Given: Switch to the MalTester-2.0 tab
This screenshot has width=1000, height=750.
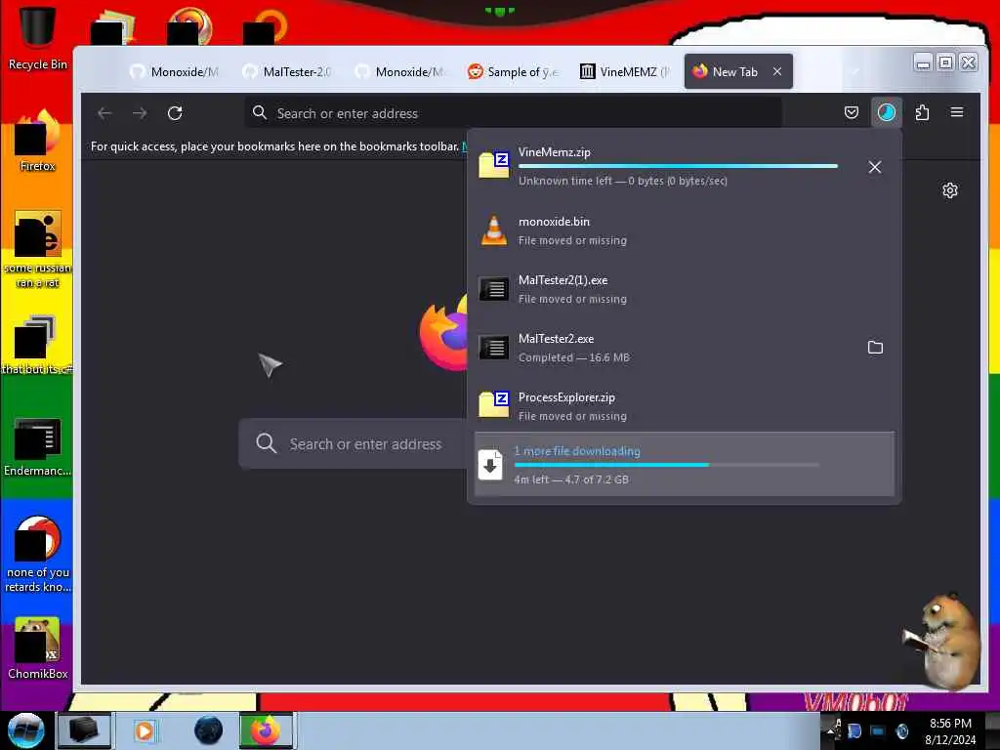Looking at the screenshot, I should click(x=287, y=72).
